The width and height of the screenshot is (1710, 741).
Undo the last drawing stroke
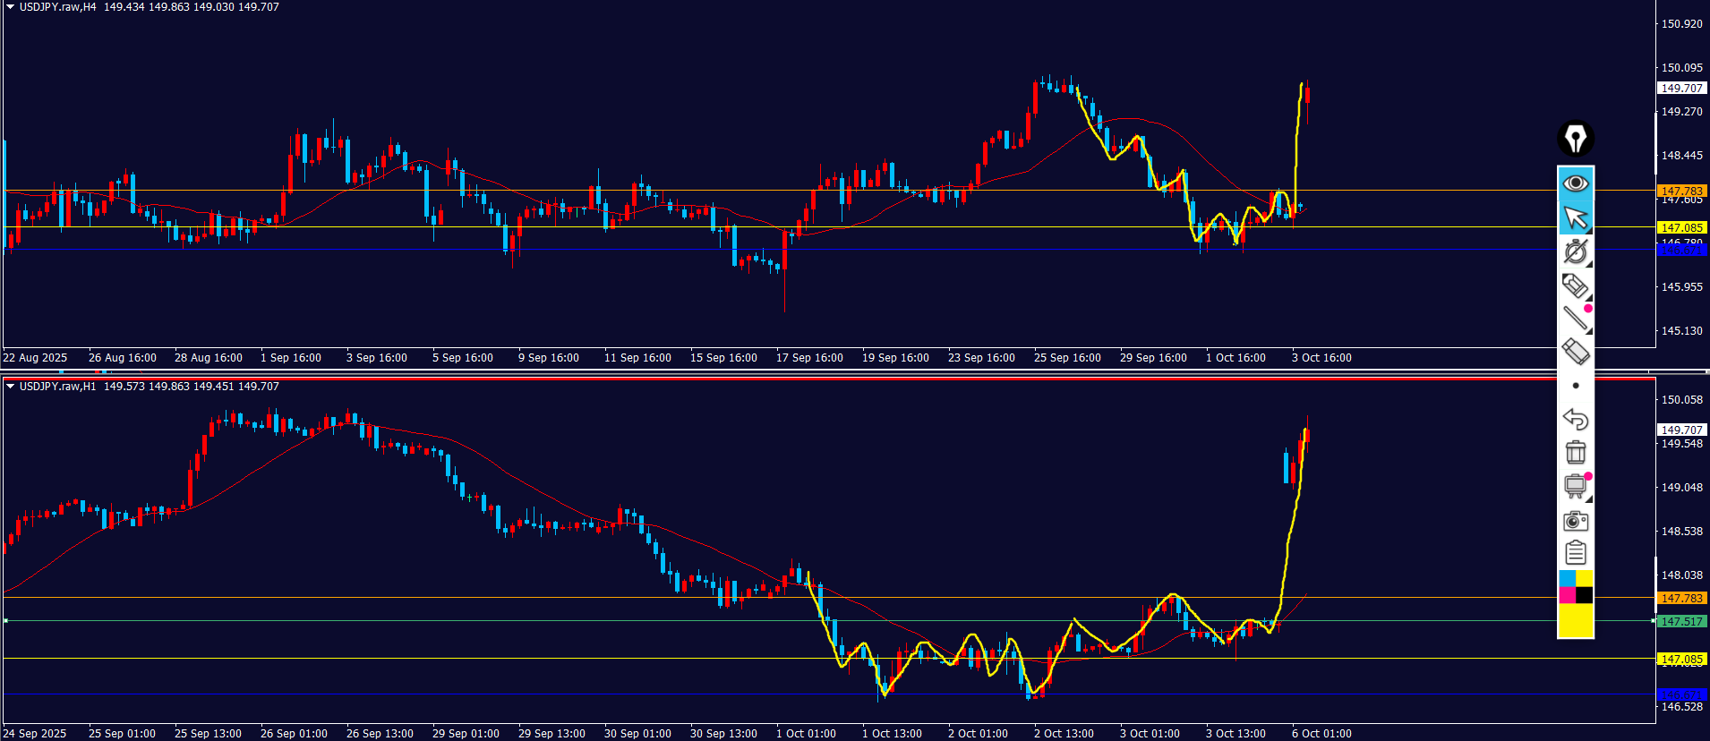tap(1575, 419)
